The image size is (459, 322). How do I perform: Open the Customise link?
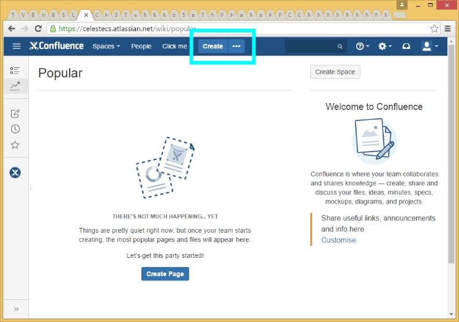pyautogui.click(x=338, y=240)
